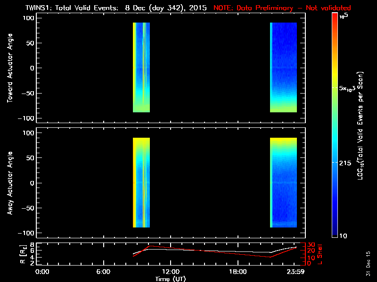
Task: Click the 215 label on color bar
Action: (x=347, y=163)
